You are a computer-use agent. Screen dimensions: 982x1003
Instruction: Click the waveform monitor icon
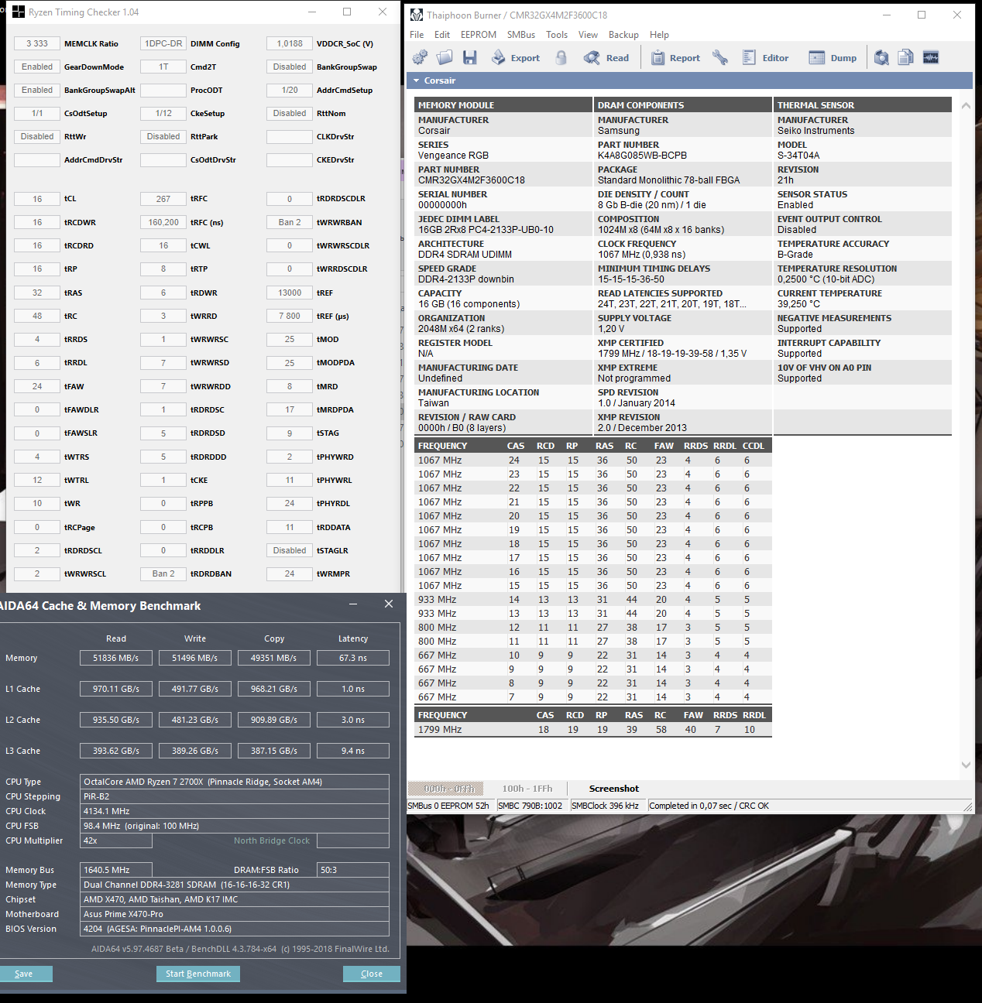point(931,57)
